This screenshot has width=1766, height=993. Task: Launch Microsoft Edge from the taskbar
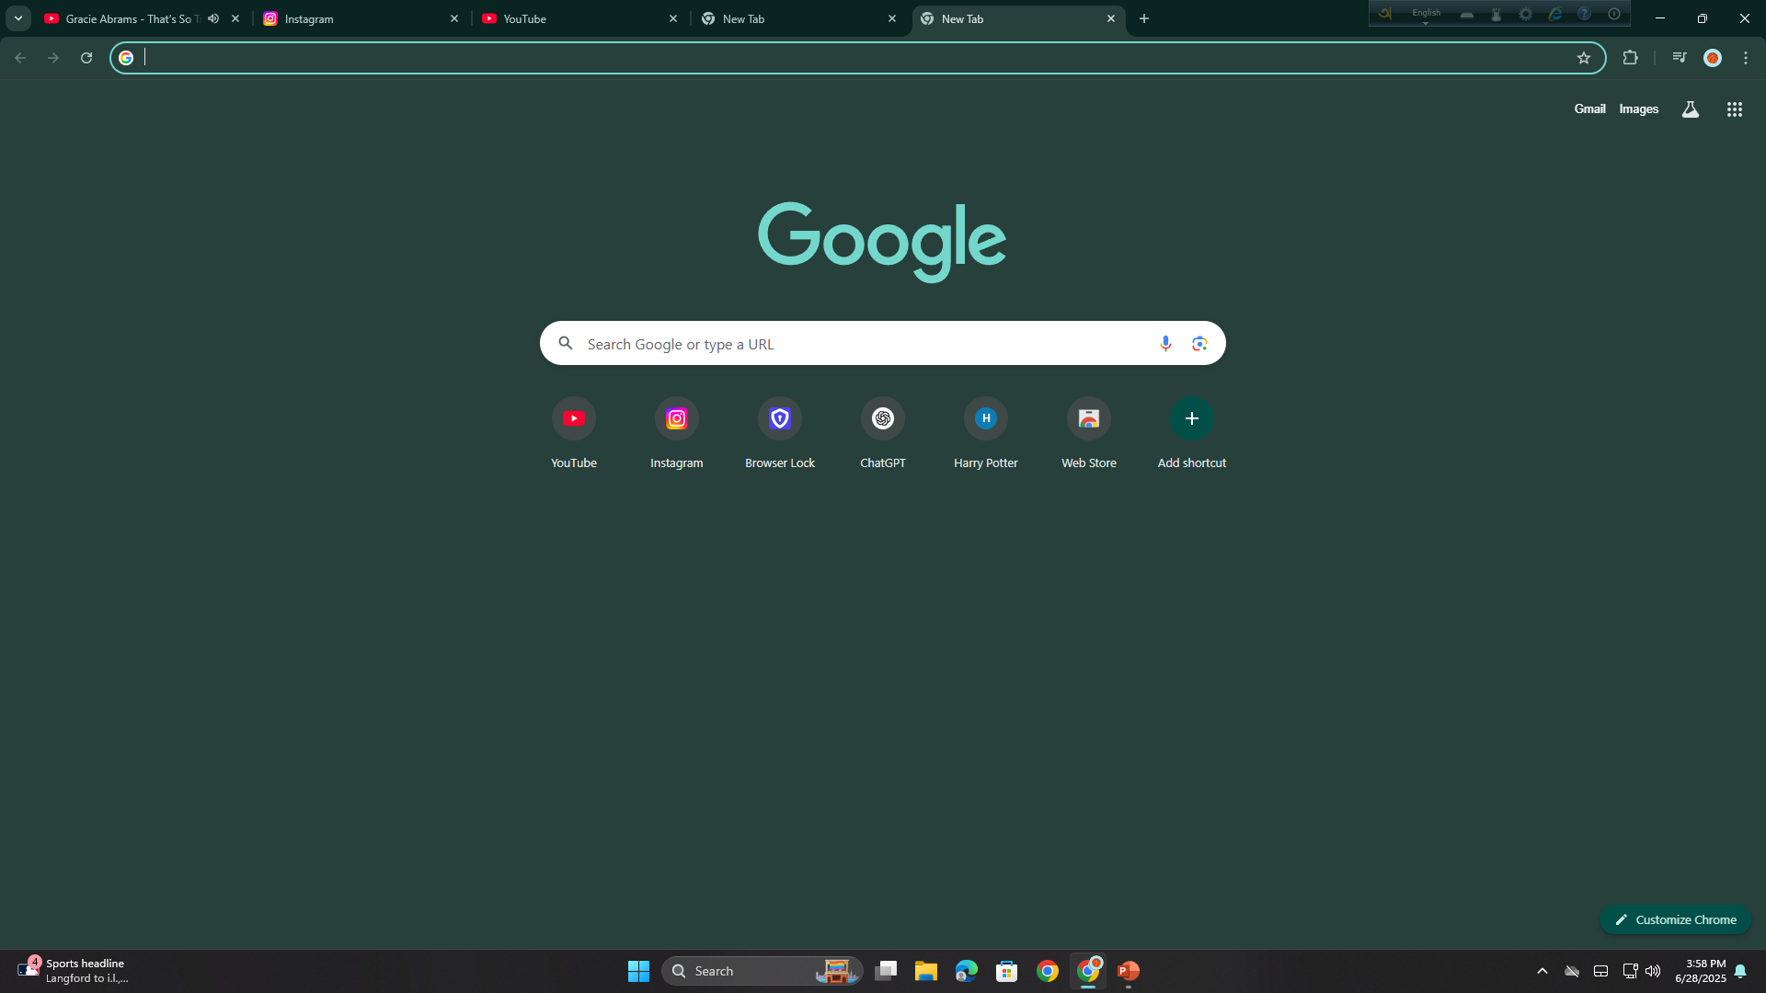click(967, 971)
